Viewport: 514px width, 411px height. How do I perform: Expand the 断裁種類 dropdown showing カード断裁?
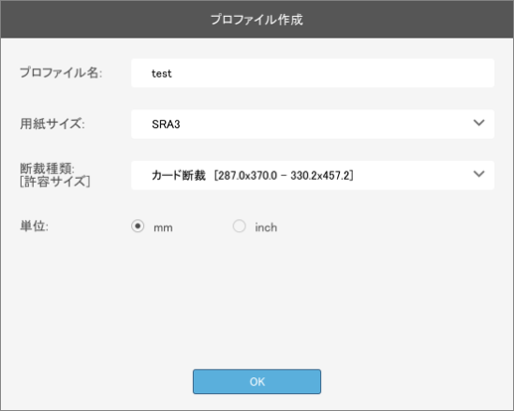pos(312,175)
